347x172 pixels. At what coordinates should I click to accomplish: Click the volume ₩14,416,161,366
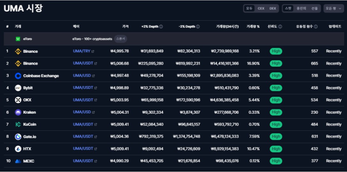(x=224, y=64)
